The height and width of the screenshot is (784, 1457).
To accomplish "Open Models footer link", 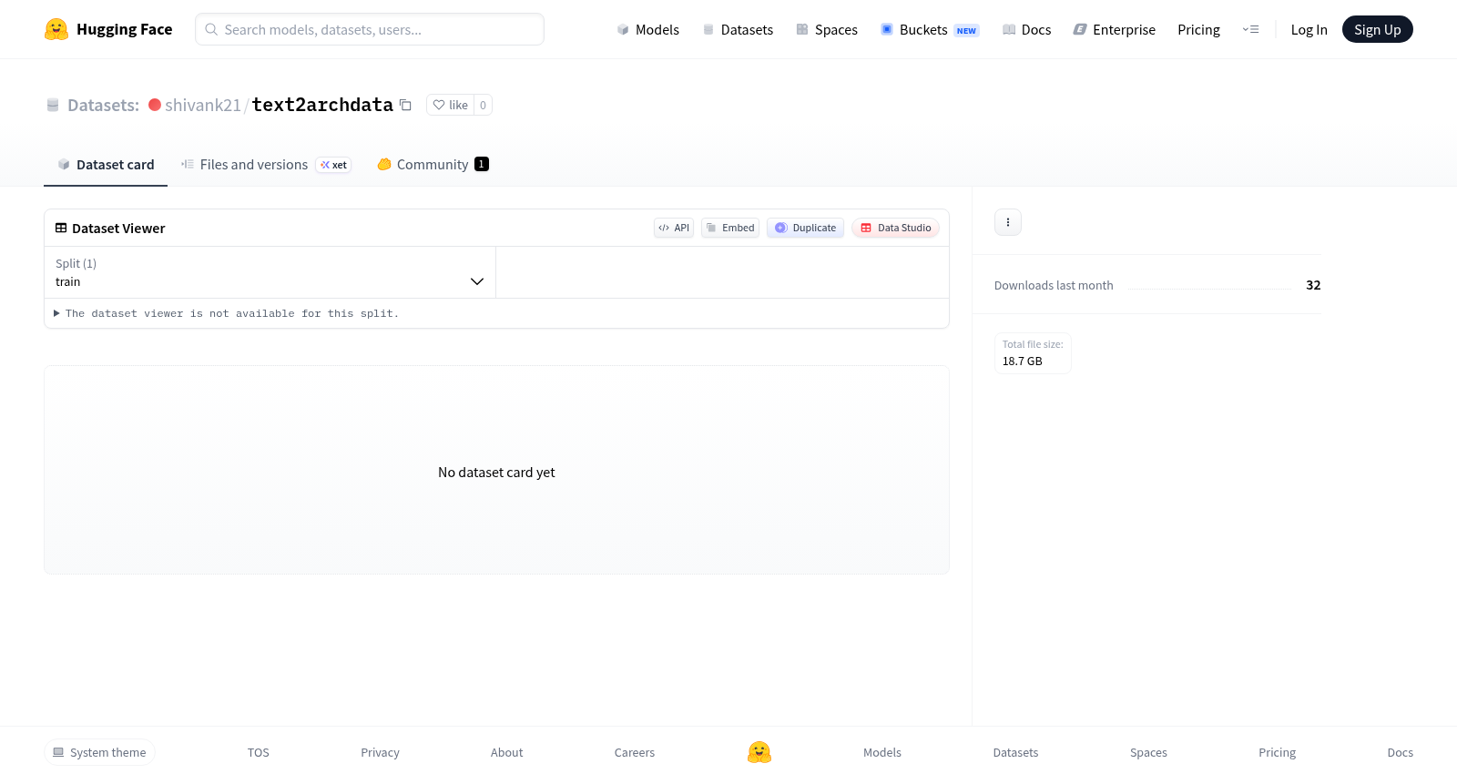I will [x=882, y=752].
